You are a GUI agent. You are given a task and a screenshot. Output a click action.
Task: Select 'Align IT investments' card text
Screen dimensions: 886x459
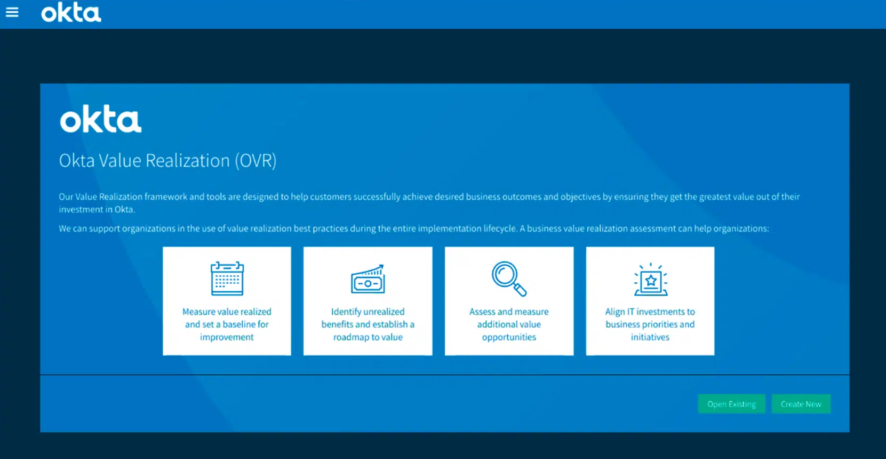[x=650, y=324]
